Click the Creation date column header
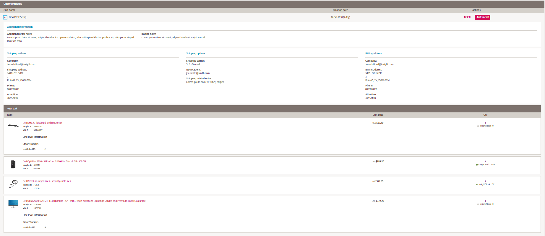This screenshot has width=545, height=236. [340, 10]
